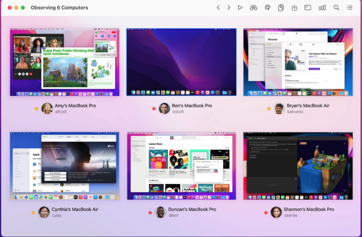Click the Install Package download icon

click(294, 7)
